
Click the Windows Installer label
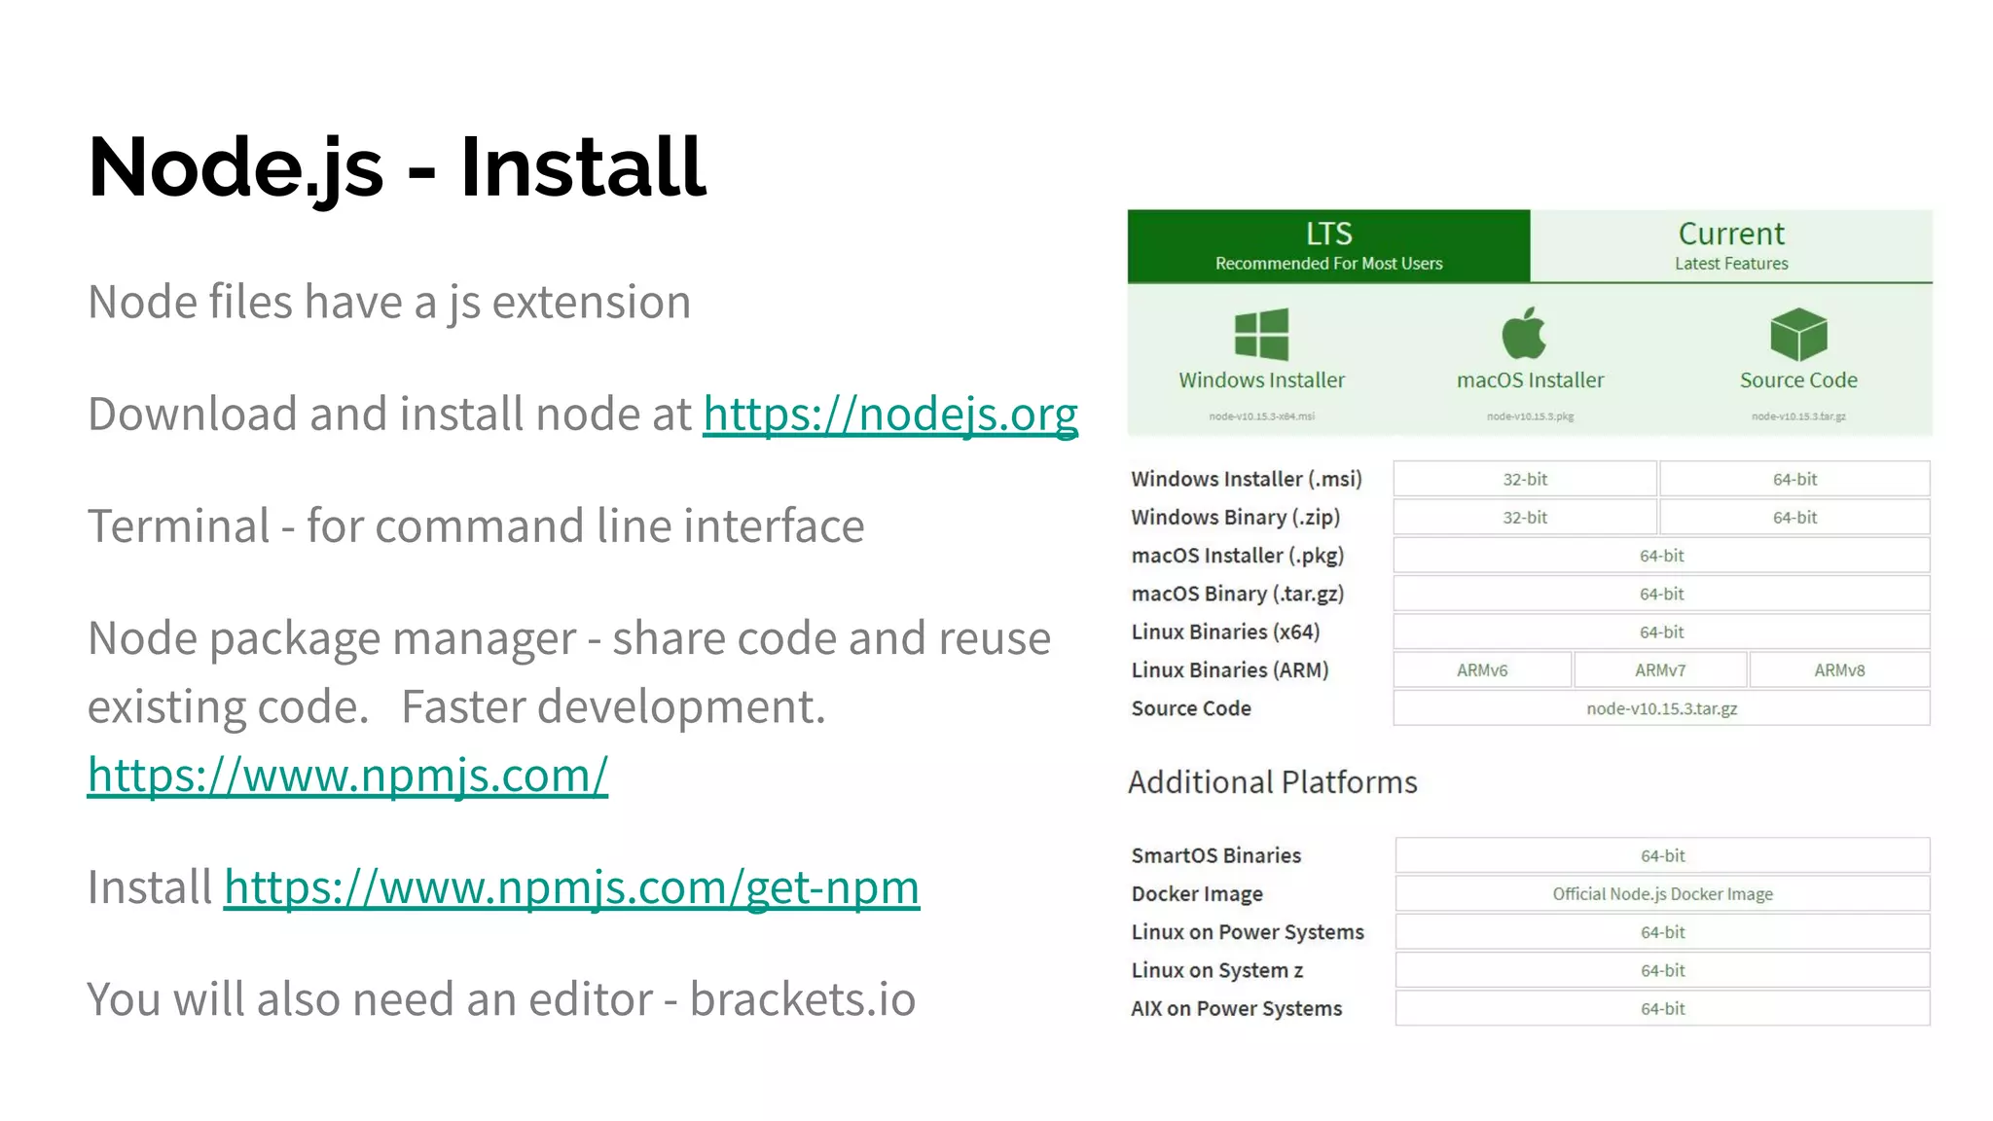coord(1261,380)
